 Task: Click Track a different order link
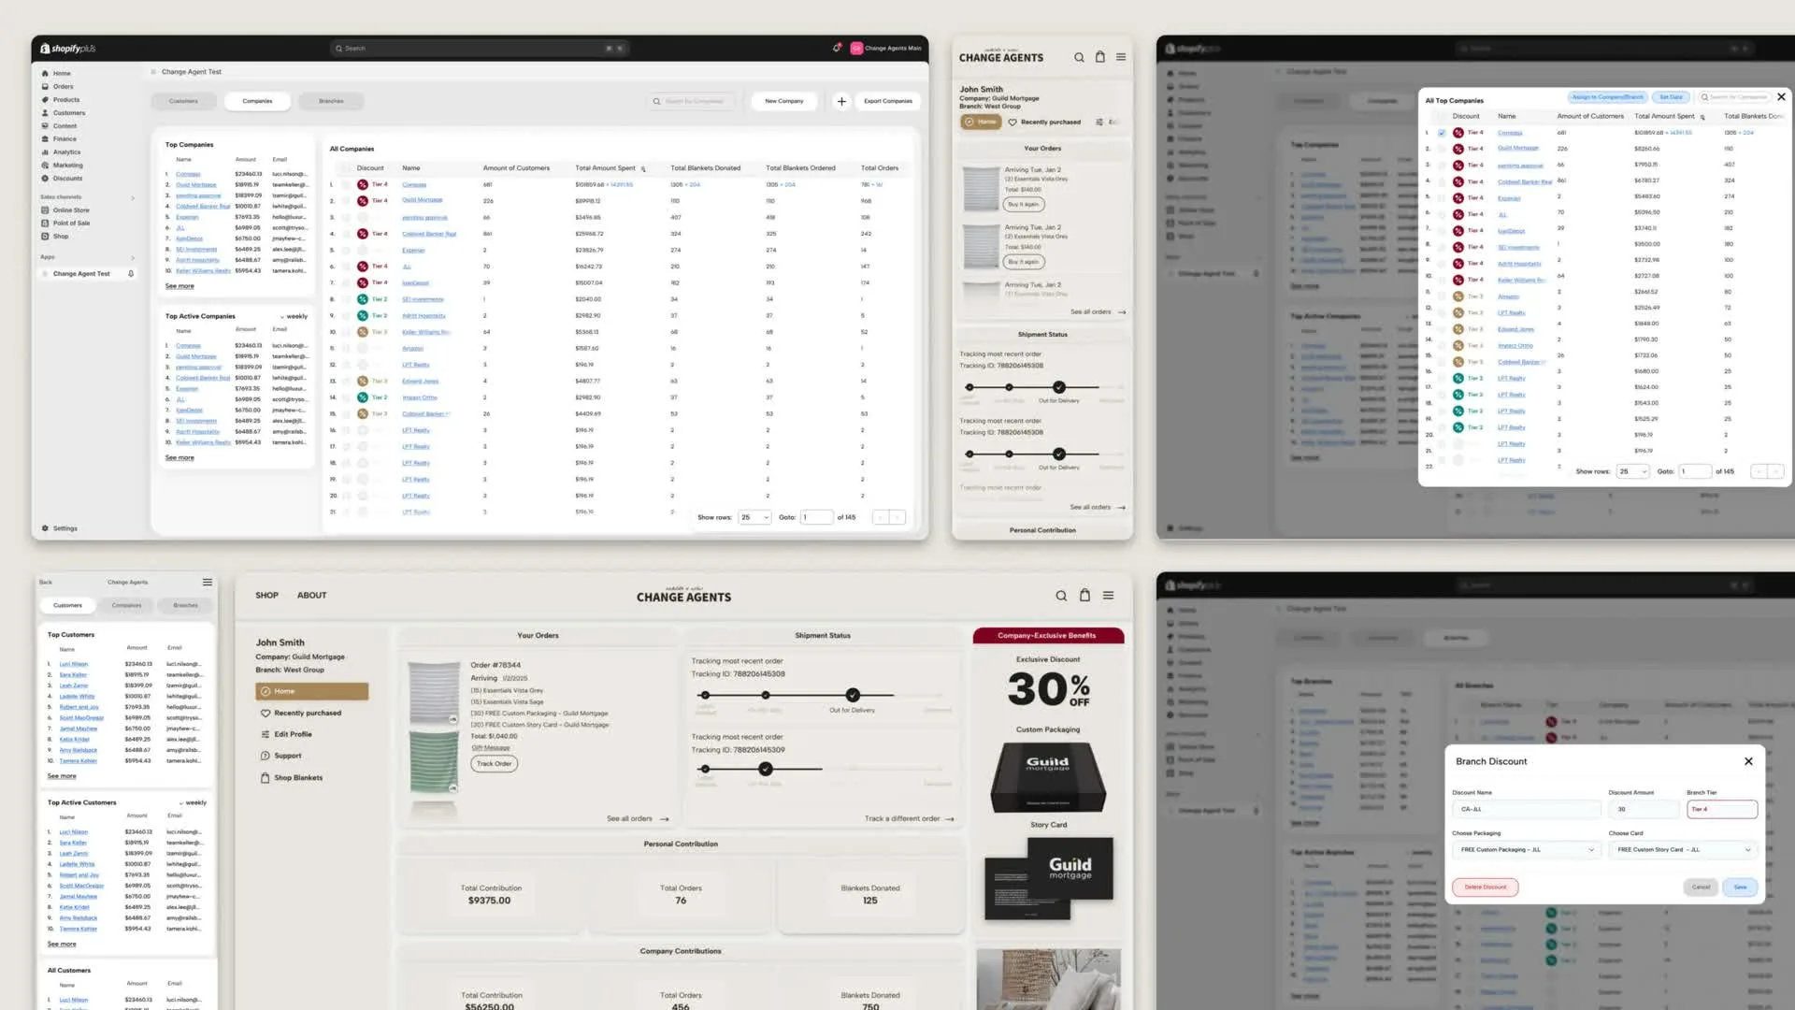[x=909, y=819]
